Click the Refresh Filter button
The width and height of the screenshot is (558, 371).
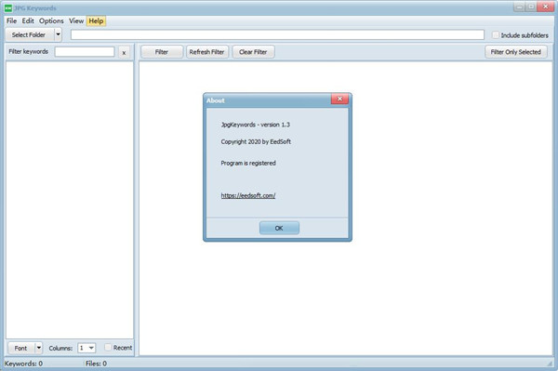coord(206,52)
